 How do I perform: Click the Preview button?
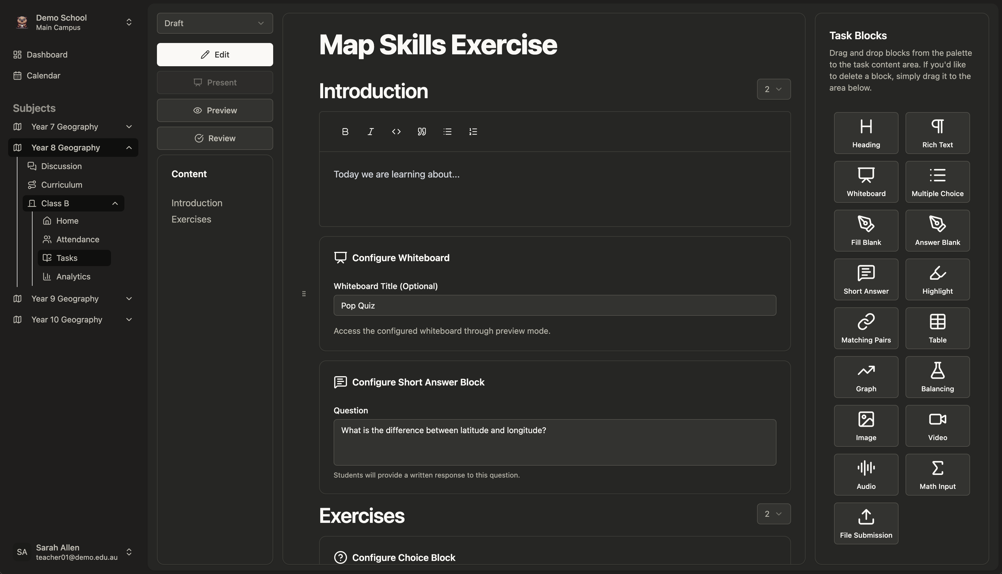(x=214, y=110)
